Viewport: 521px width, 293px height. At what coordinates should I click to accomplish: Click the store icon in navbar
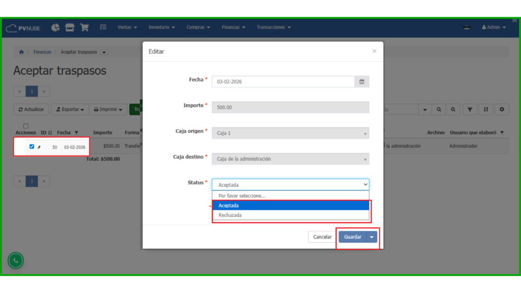70,27
